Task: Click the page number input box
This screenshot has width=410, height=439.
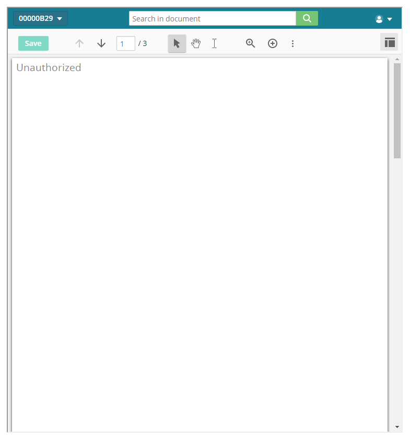Action: click(x=126, y=43)
